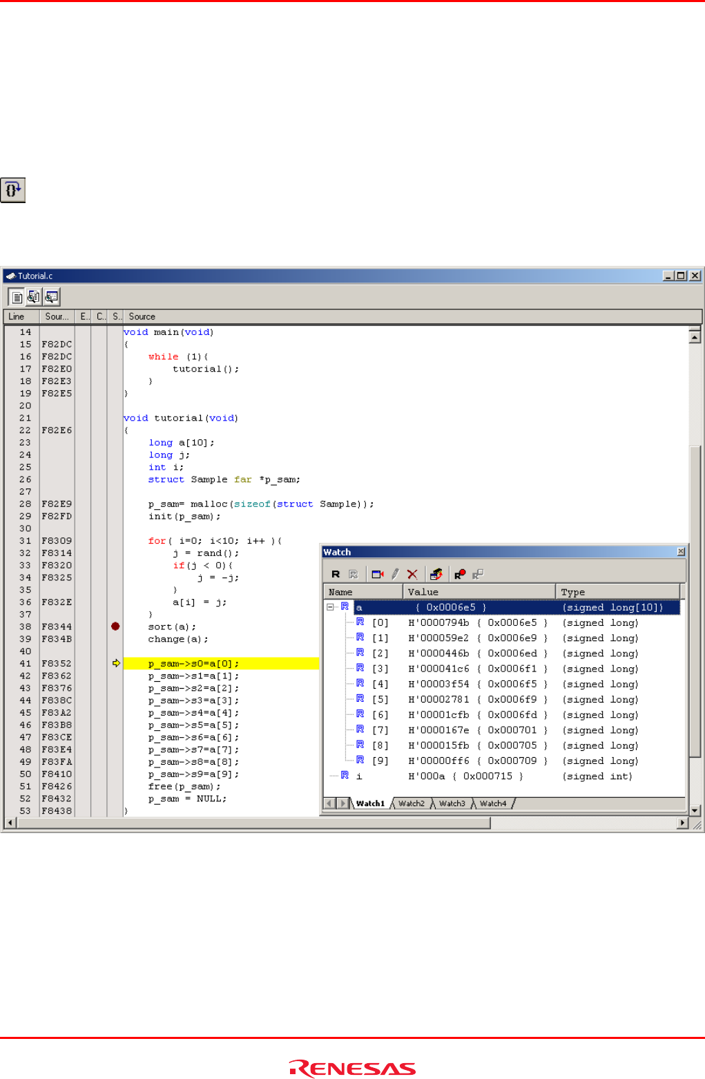Select the Watch3 tab
Image resolution: width=705 pixels, height=1079 pixels.
click(x=452, y=803)
